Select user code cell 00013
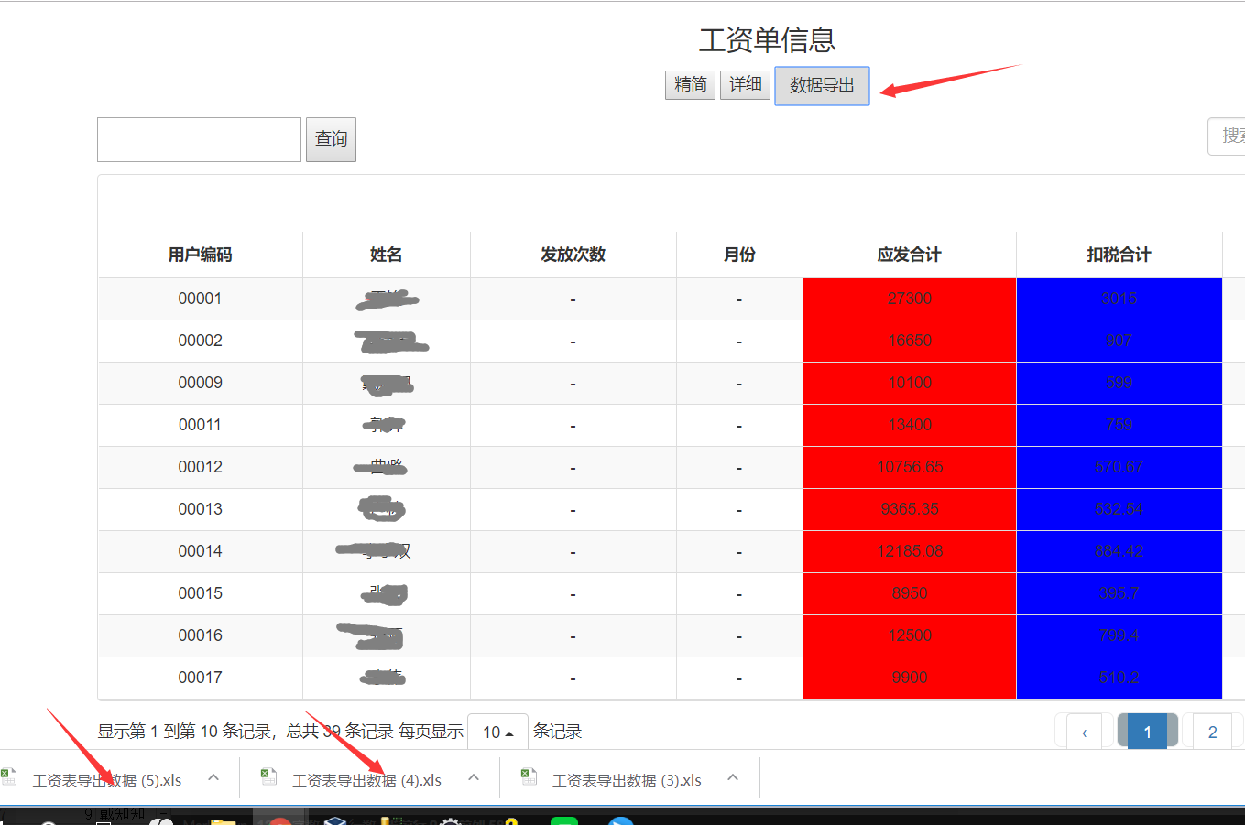Viewport: 1245px width, 825px height. [x=200, y=509]
